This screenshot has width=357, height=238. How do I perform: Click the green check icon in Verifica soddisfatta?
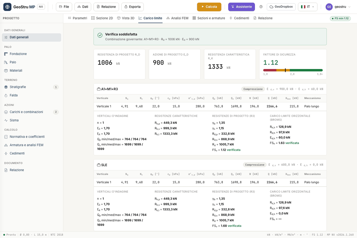pos(100,35)
